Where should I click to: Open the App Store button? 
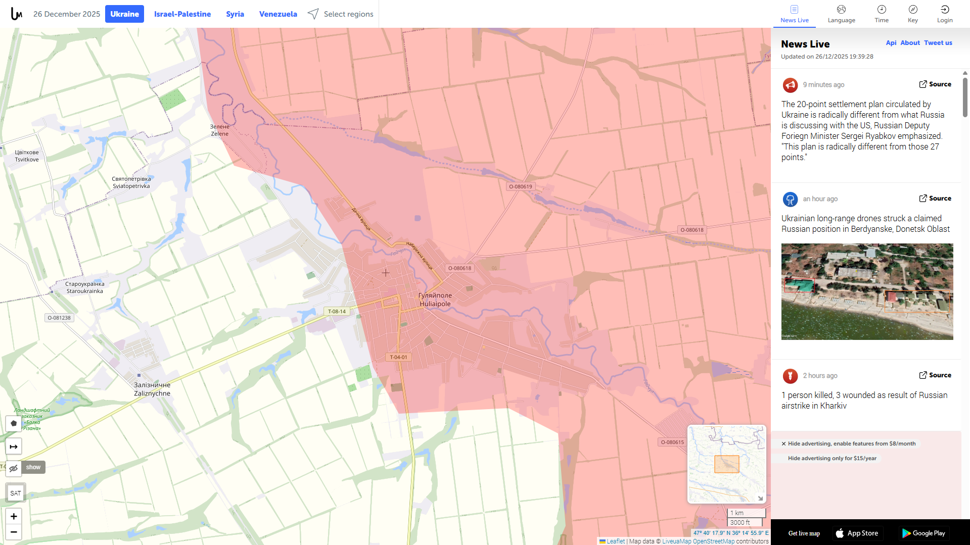click(857, 533)
